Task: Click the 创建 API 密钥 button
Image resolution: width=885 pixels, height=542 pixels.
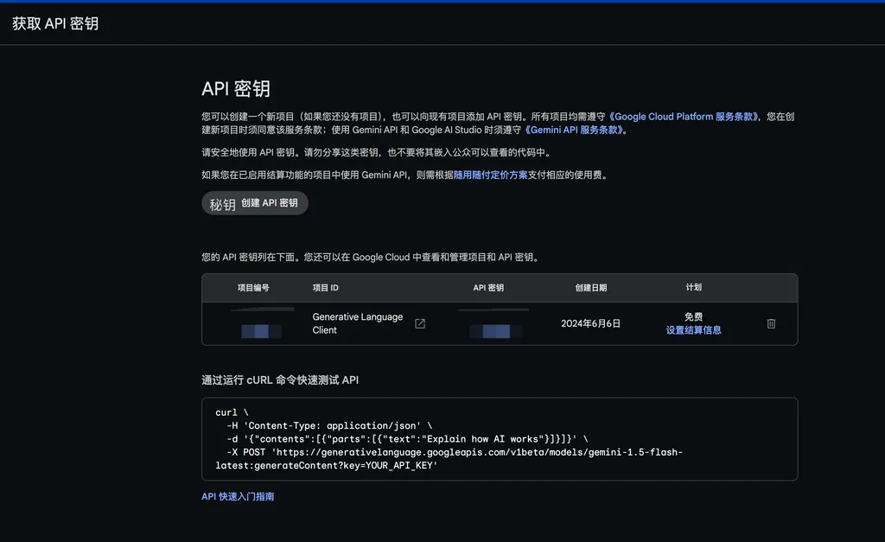Action: 255,203
